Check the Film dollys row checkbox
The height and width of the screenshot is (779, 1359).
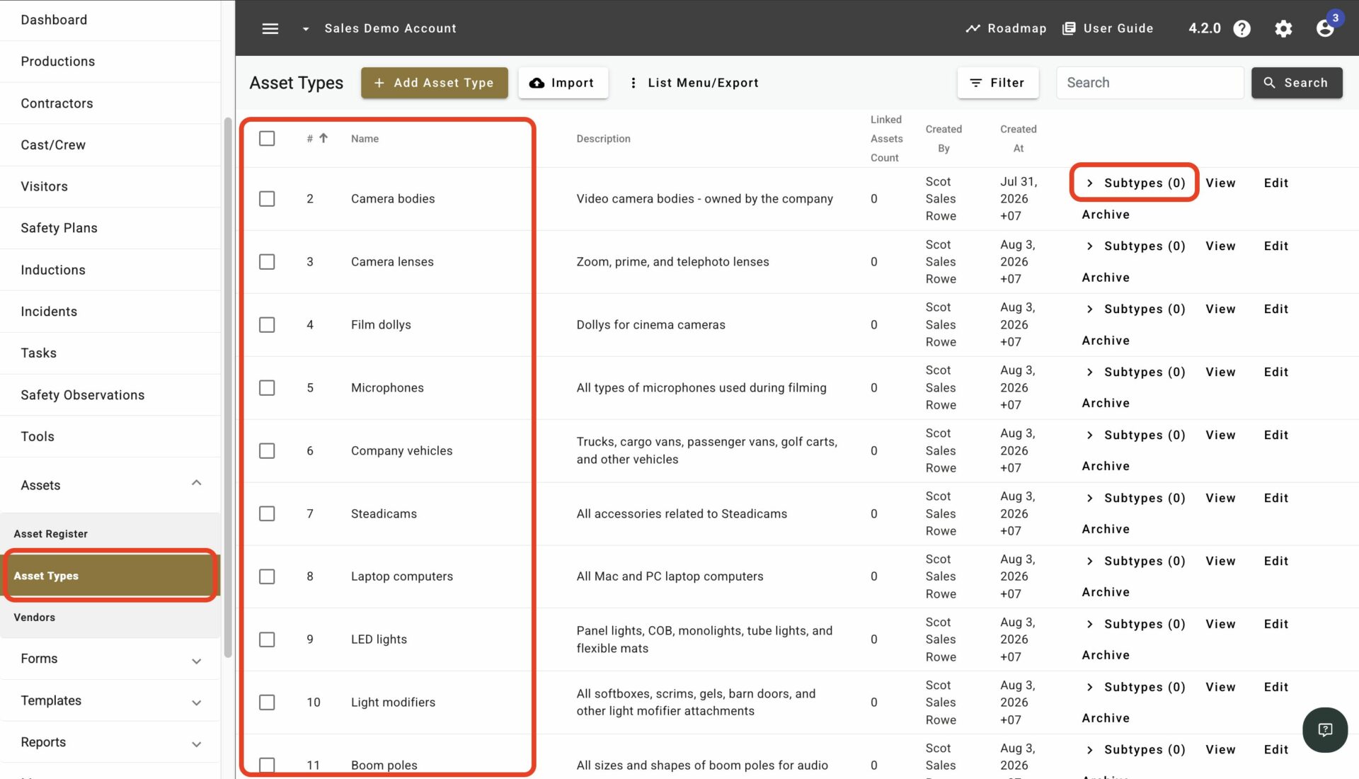267,325
